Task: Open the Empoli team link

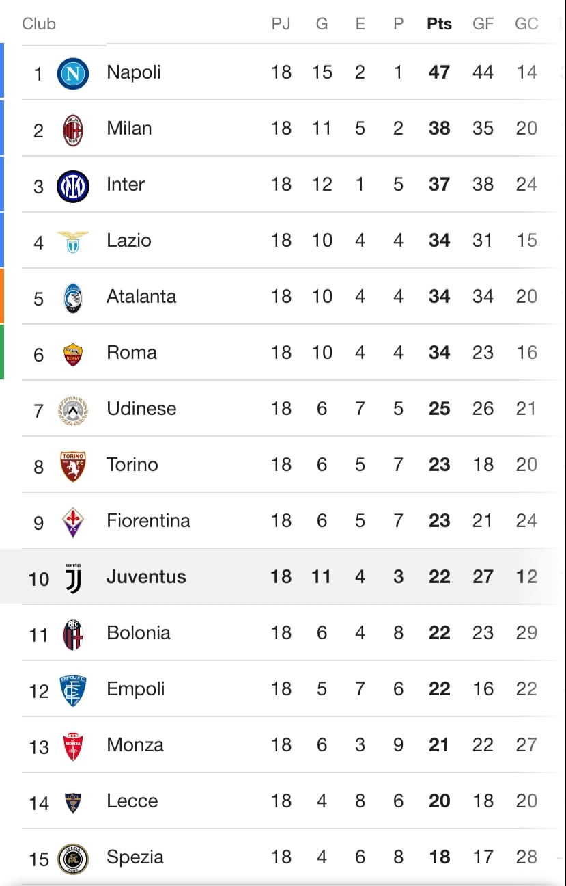Action: pos(135,688)
